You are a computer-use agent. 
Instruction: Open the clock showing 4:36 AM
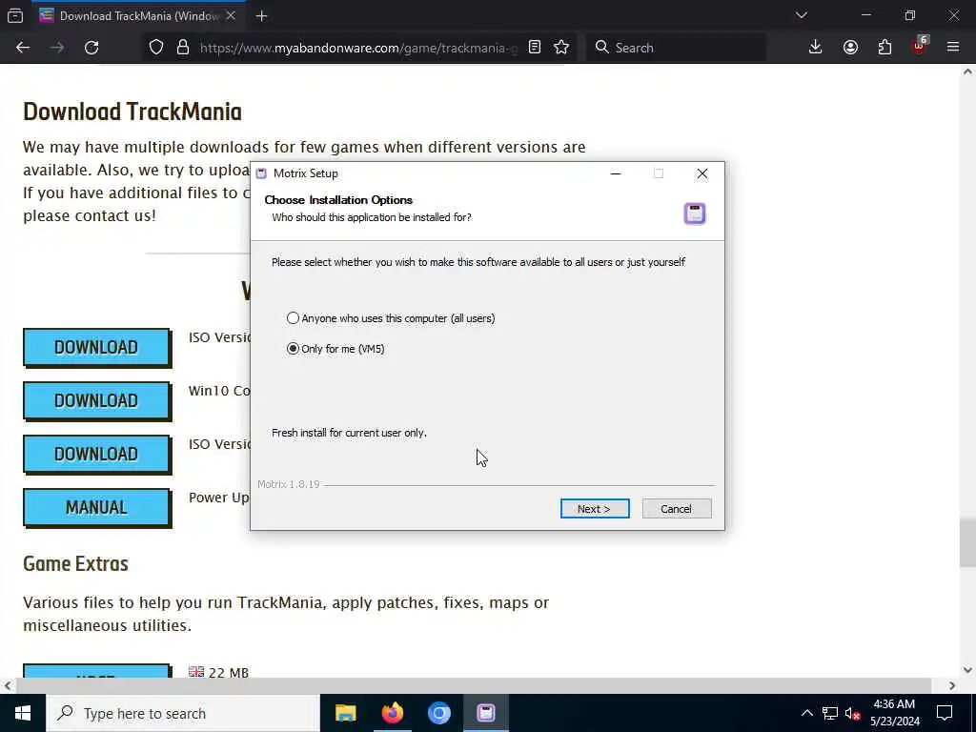894,713
